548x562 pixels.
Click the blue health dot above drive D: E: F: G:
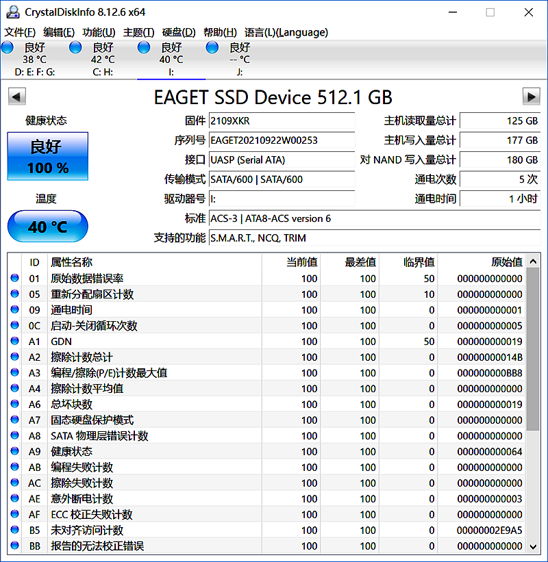point(7,47)
